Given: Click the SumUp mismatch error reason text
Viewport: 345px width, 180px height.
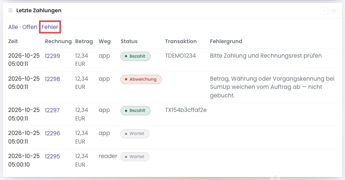Looking at the screenshot, I should tap(272, 87).
